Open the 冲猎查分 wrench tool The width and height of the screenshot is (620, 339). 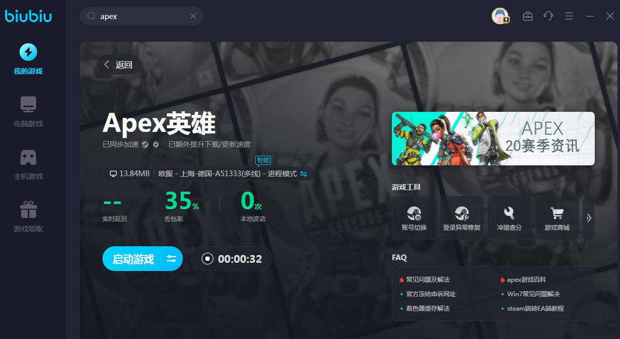point(509,217)
